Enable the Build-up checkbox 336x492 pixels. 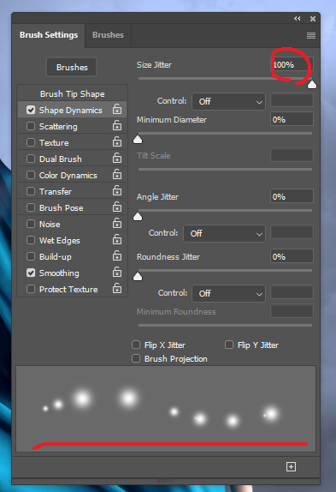[x=31, y=256]
